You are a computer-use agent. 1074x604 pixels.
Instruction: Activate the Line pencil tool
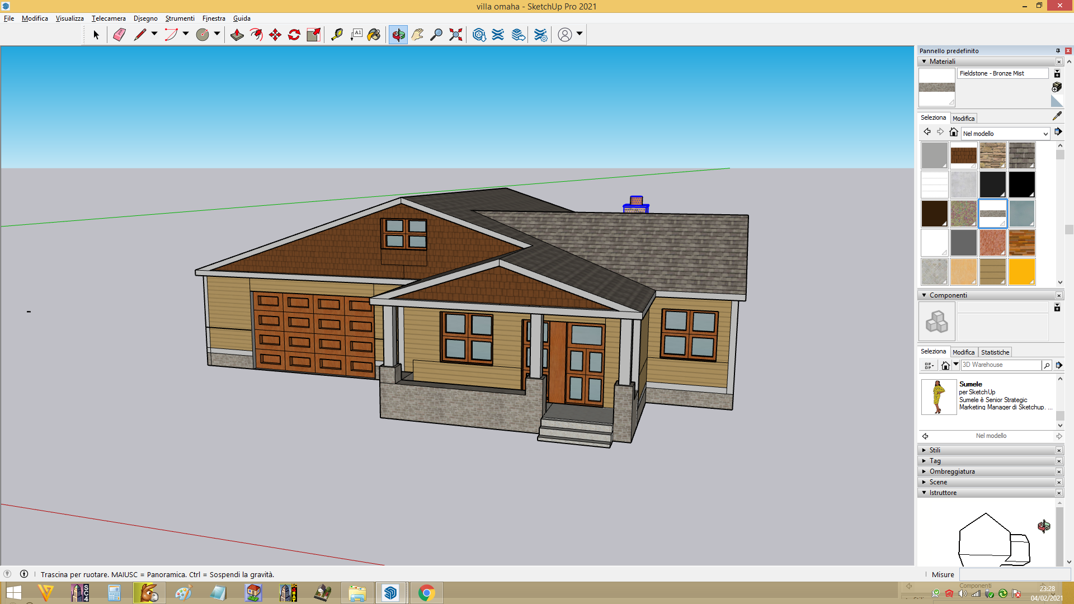140,35
